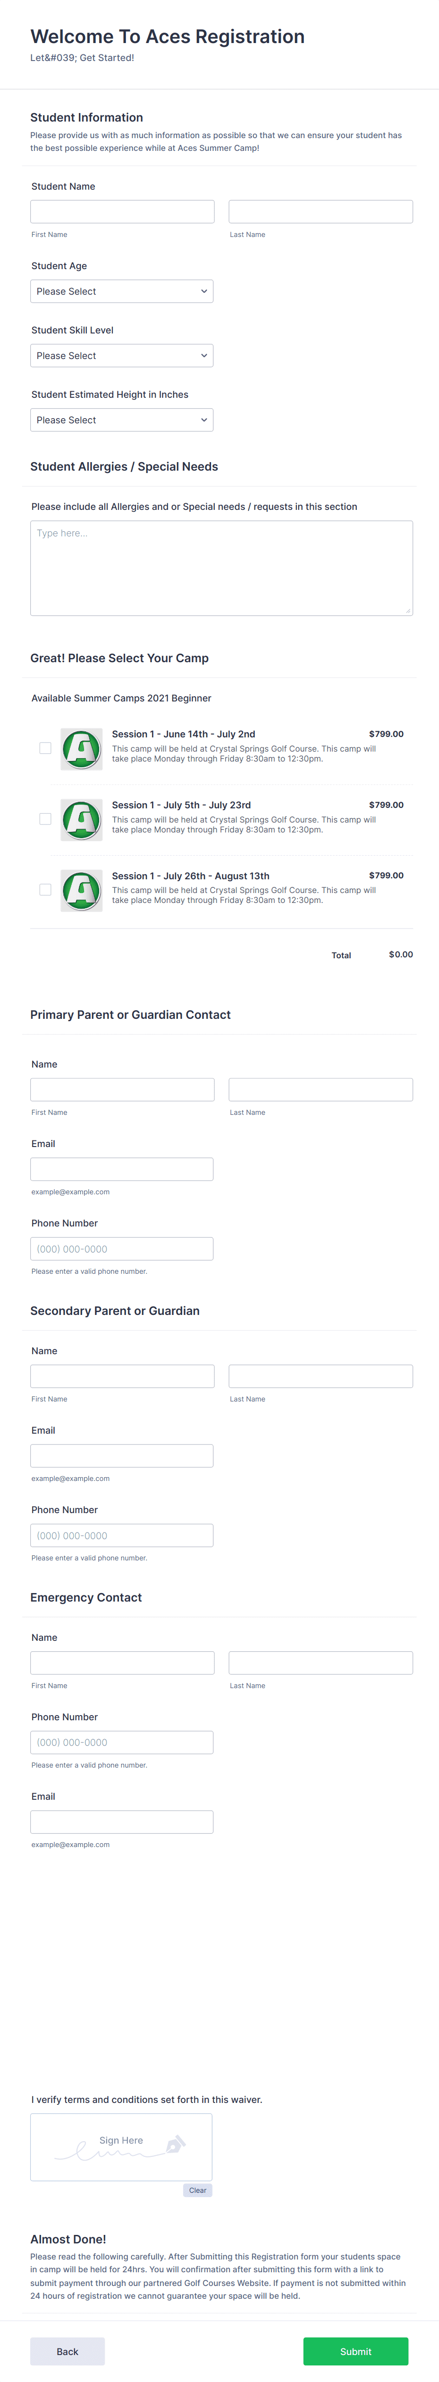Check the Session 1 July 5th - July 23rd camp
Image resolution: width=439 pixels, height=2382 pixels.
[x=44, y=818]
